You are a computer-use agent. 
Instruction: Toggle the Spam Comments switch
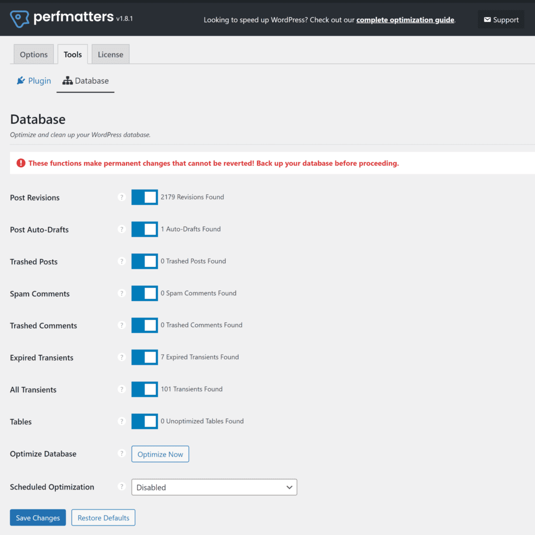tap(145, 294)
